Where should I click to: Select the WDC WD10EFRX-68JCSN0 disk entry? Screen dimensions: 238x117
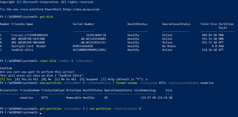[x=28, y=39]
